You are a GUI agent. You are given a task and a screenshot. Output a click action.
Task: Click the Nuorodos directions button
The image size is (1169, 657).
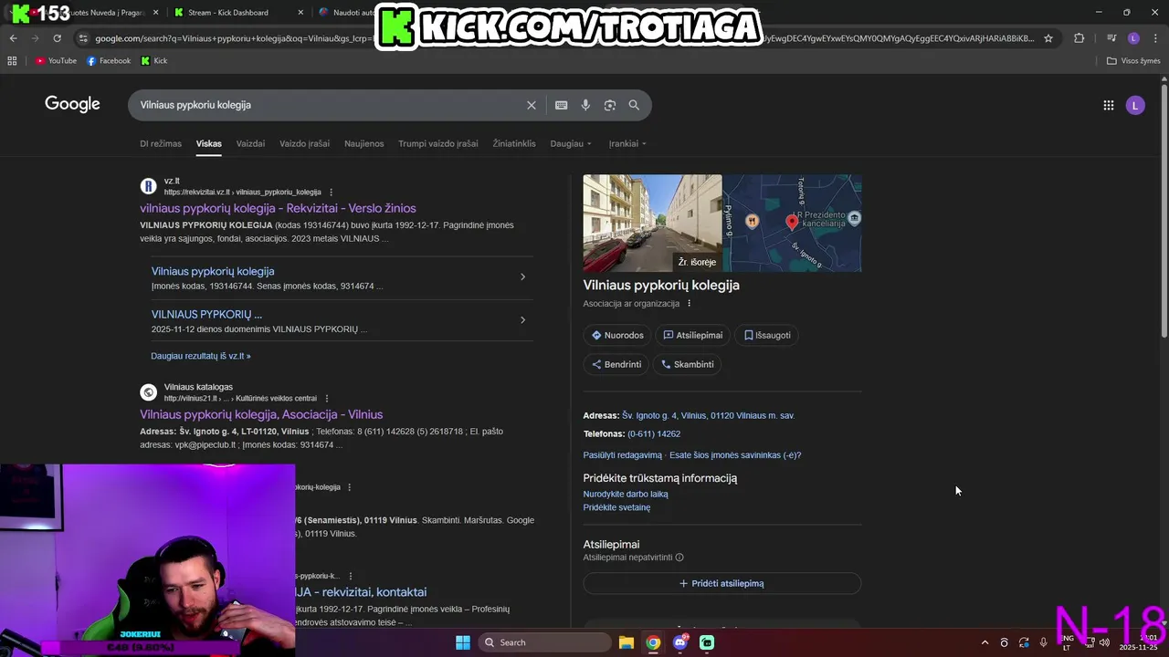[x=617, y=335]
